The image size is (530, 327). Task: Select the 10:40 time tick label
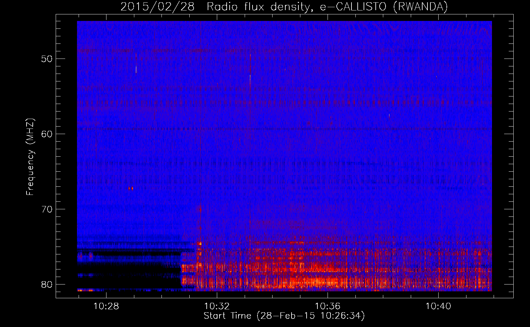pyautogui.click(x=438, y=306)
